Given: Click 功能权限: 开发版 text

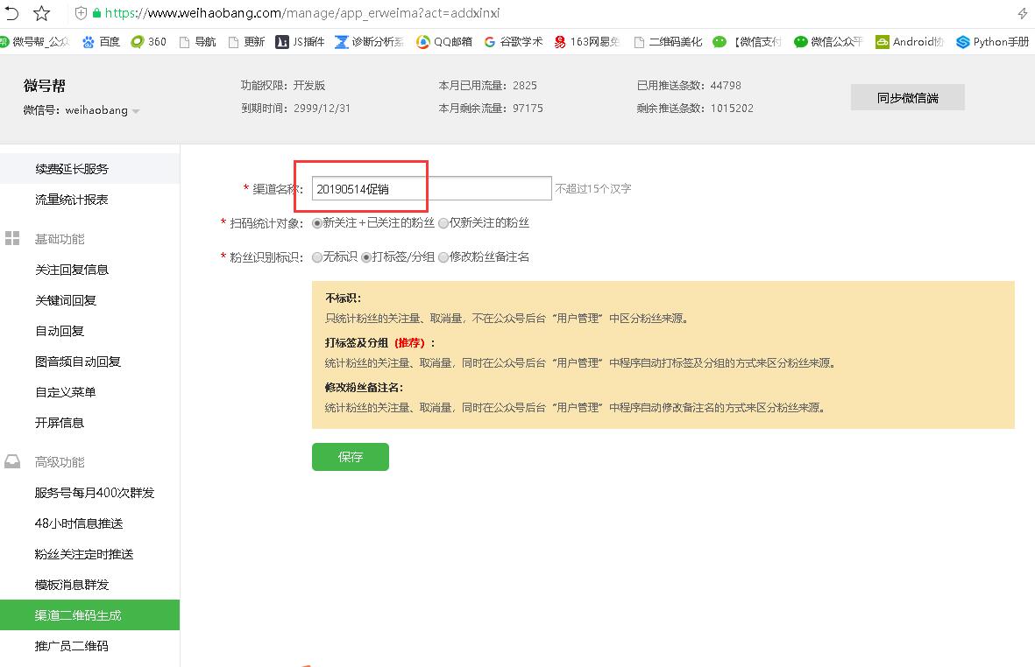Looking at the screenshot, I should 283,86.
